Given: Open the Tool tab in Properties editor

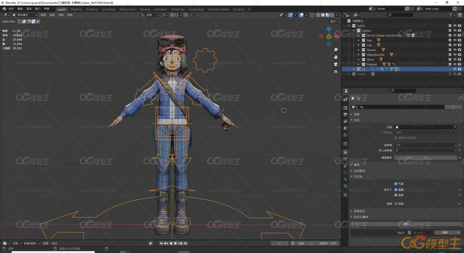Looking at the screenshot, I should point(345,99).
